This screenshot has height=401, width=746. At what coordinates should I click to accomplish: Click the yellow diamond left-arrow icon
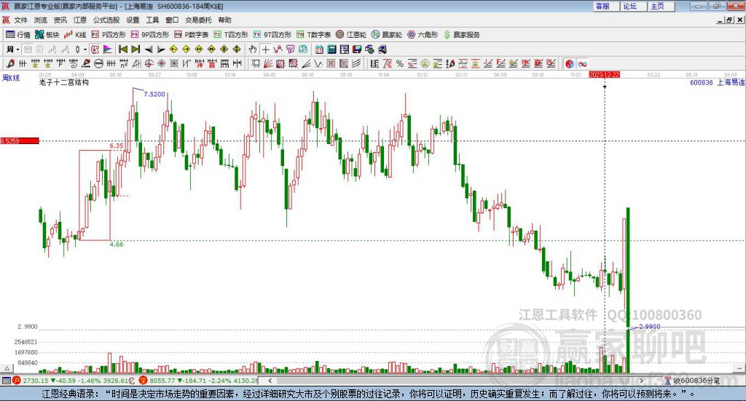(x=173, y=49)
